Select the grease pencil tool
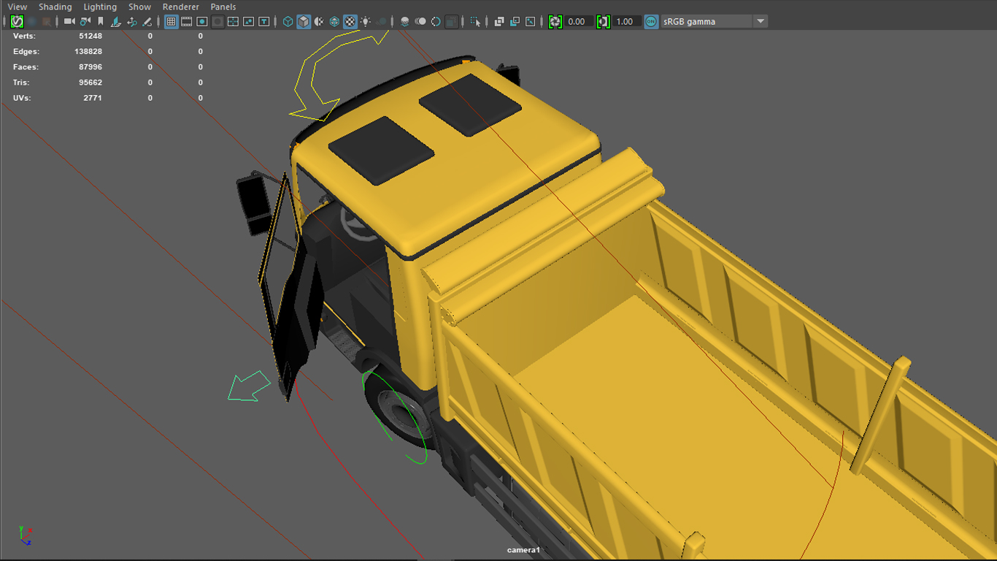Screen dimensions: 997x561 (x=147, y=22)
